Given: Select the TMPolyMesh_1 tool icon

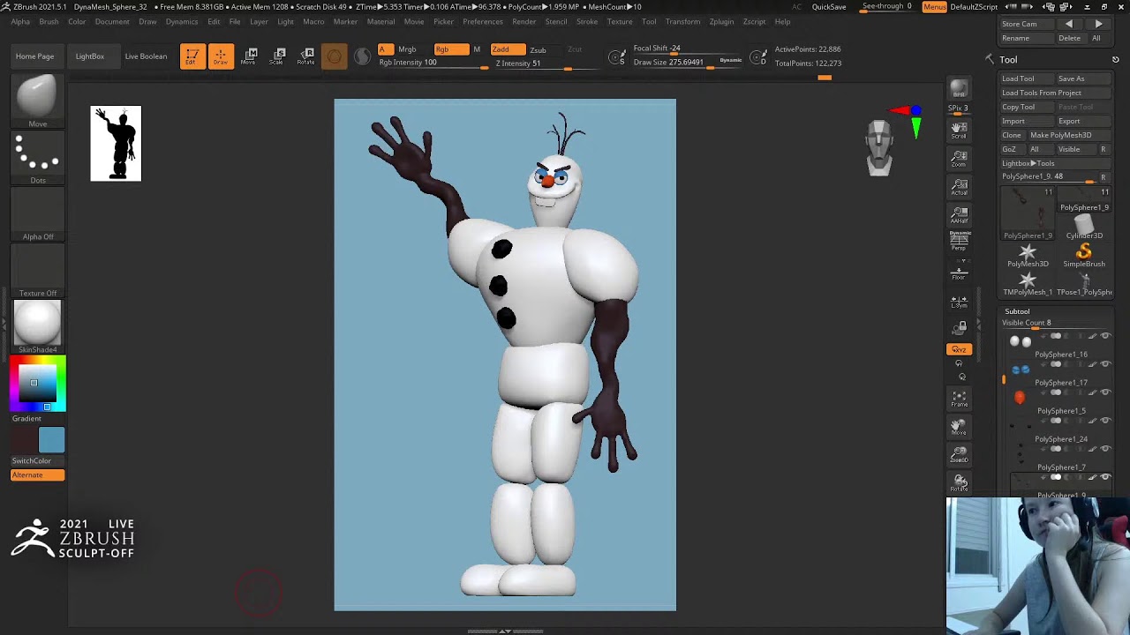Looking at the screenshot, I should (1028, 283).
